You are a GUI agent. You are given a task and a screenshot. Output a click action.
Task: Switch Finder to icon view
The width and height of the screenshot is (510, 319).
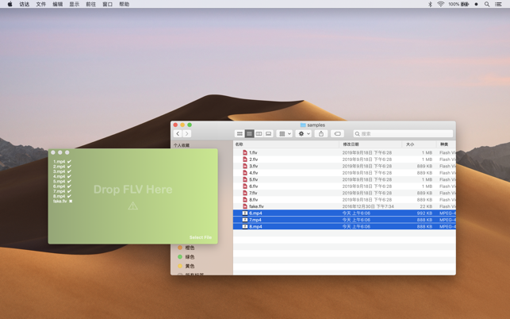point(240,134)
